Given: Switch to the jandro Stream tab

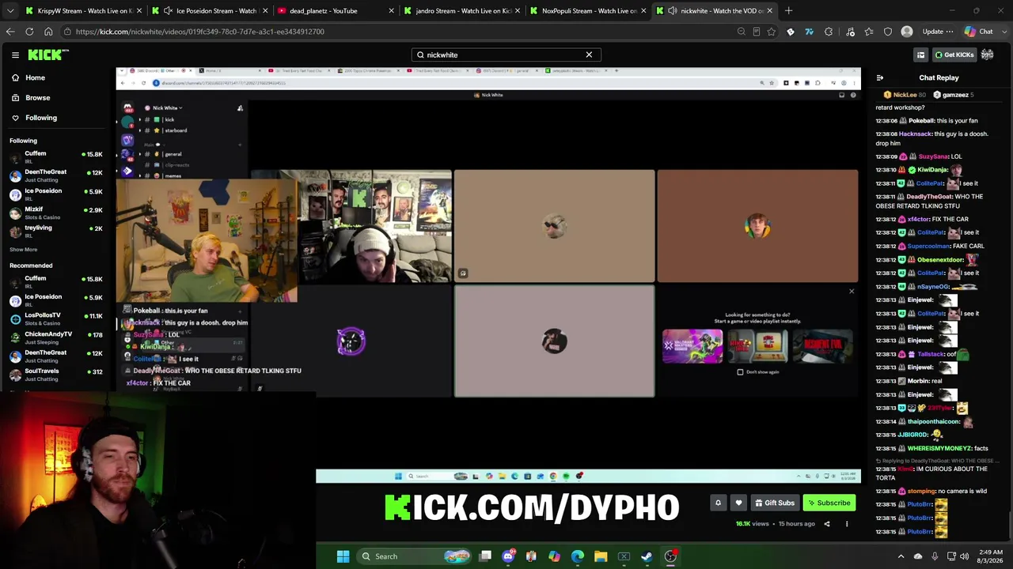Looking at the screenshot, I should tap(462, 11).
